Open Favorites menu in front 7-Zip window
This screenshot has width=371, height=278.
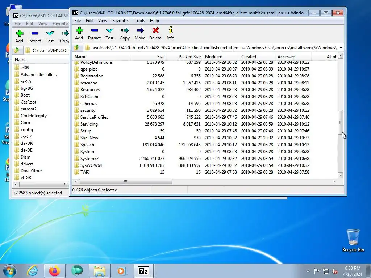pyautogui.click(x=121, y=21)
